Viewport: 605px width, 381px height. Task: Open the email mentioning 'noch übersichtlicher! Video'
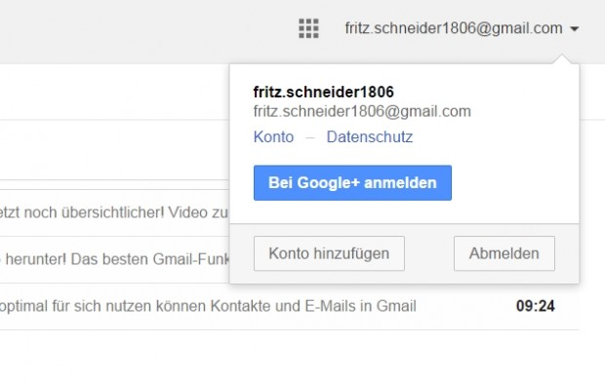point(114,212)
